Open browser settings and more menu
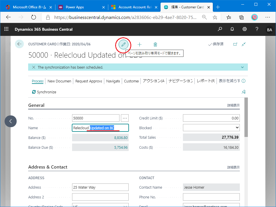Screen dimensions: 276x207 point(268,17)
